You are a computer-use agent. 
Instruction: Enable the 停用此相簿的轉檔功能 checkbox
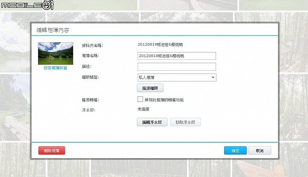140,99
